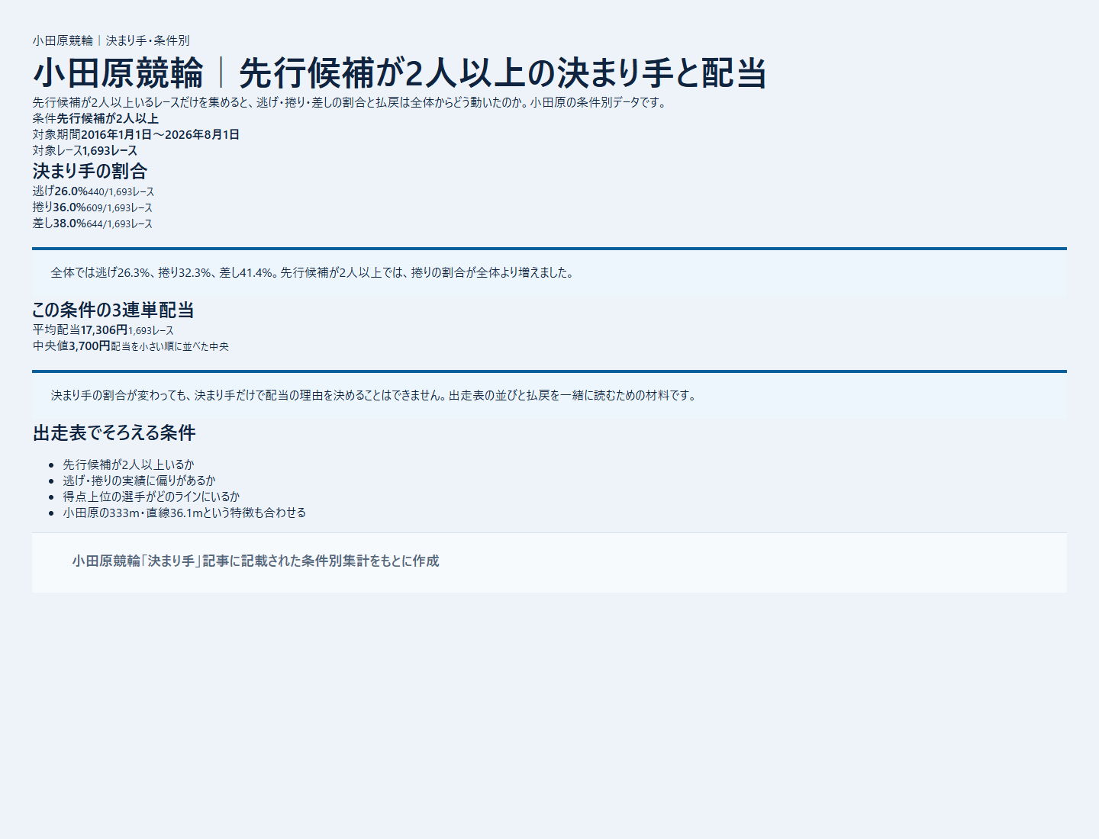The height and width of the screenshot is (839, 1099).
Task: Click the count 644/1,693レース
Action: tap(119, 224)
